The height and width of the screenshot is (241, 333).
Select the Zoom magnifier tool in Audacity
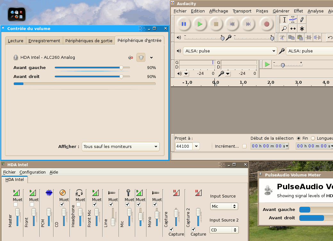284,28
